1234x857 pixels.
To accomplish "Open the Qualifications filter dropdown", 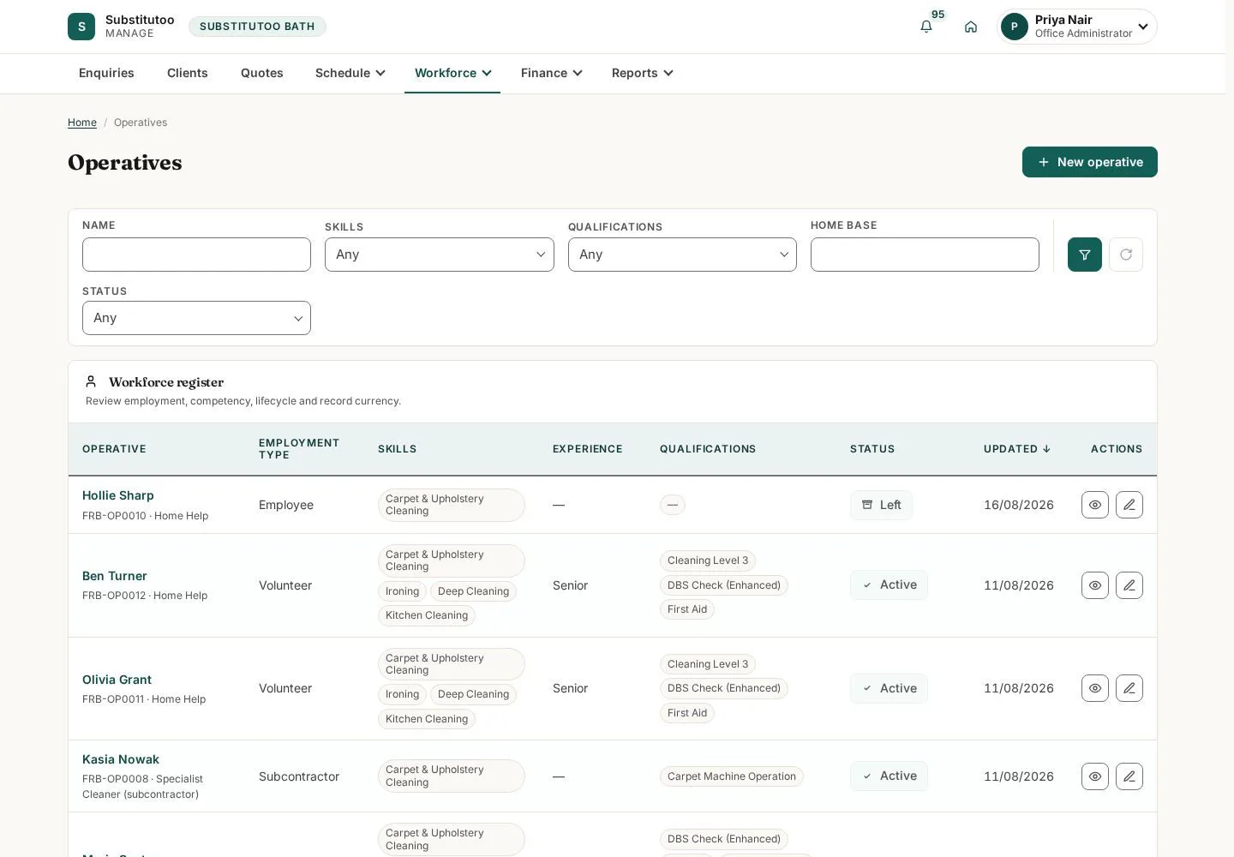I will 682,255.
